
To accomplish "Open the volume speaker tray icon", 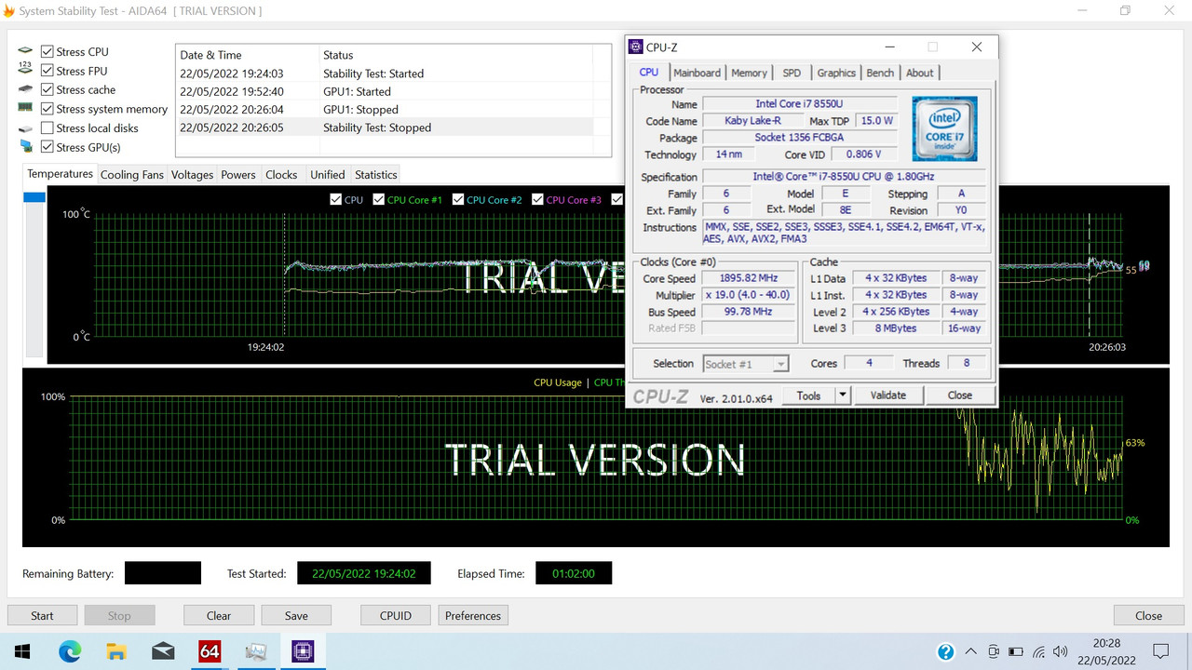I will 1061,651.
